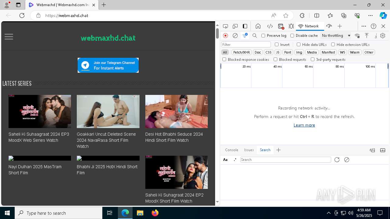The height and width of the screenshot is (219, 390).
Task: Check Hide data URLs
Action: click(x=299, y=44)
